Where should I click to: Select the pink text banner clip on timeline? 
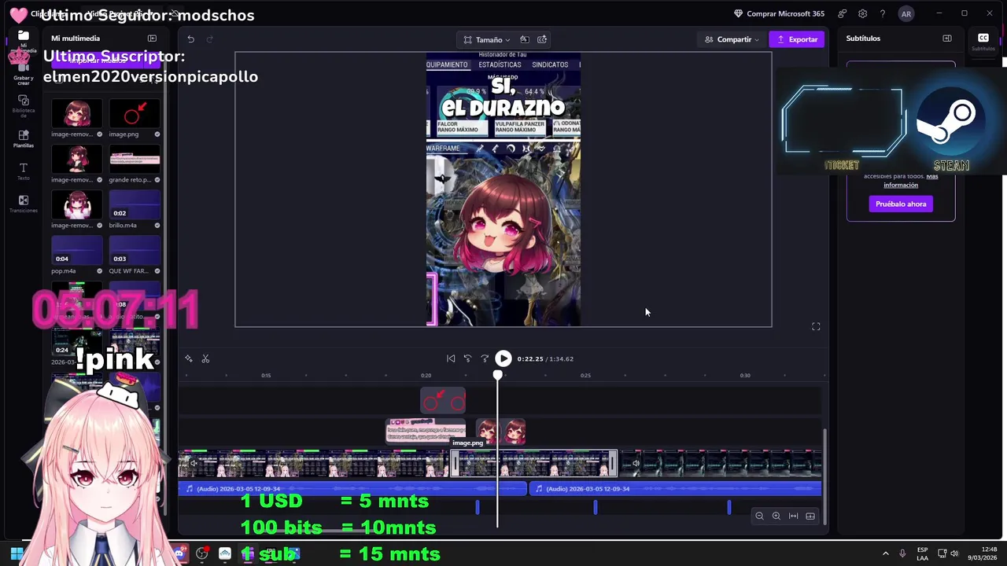[x=426, y=430]
